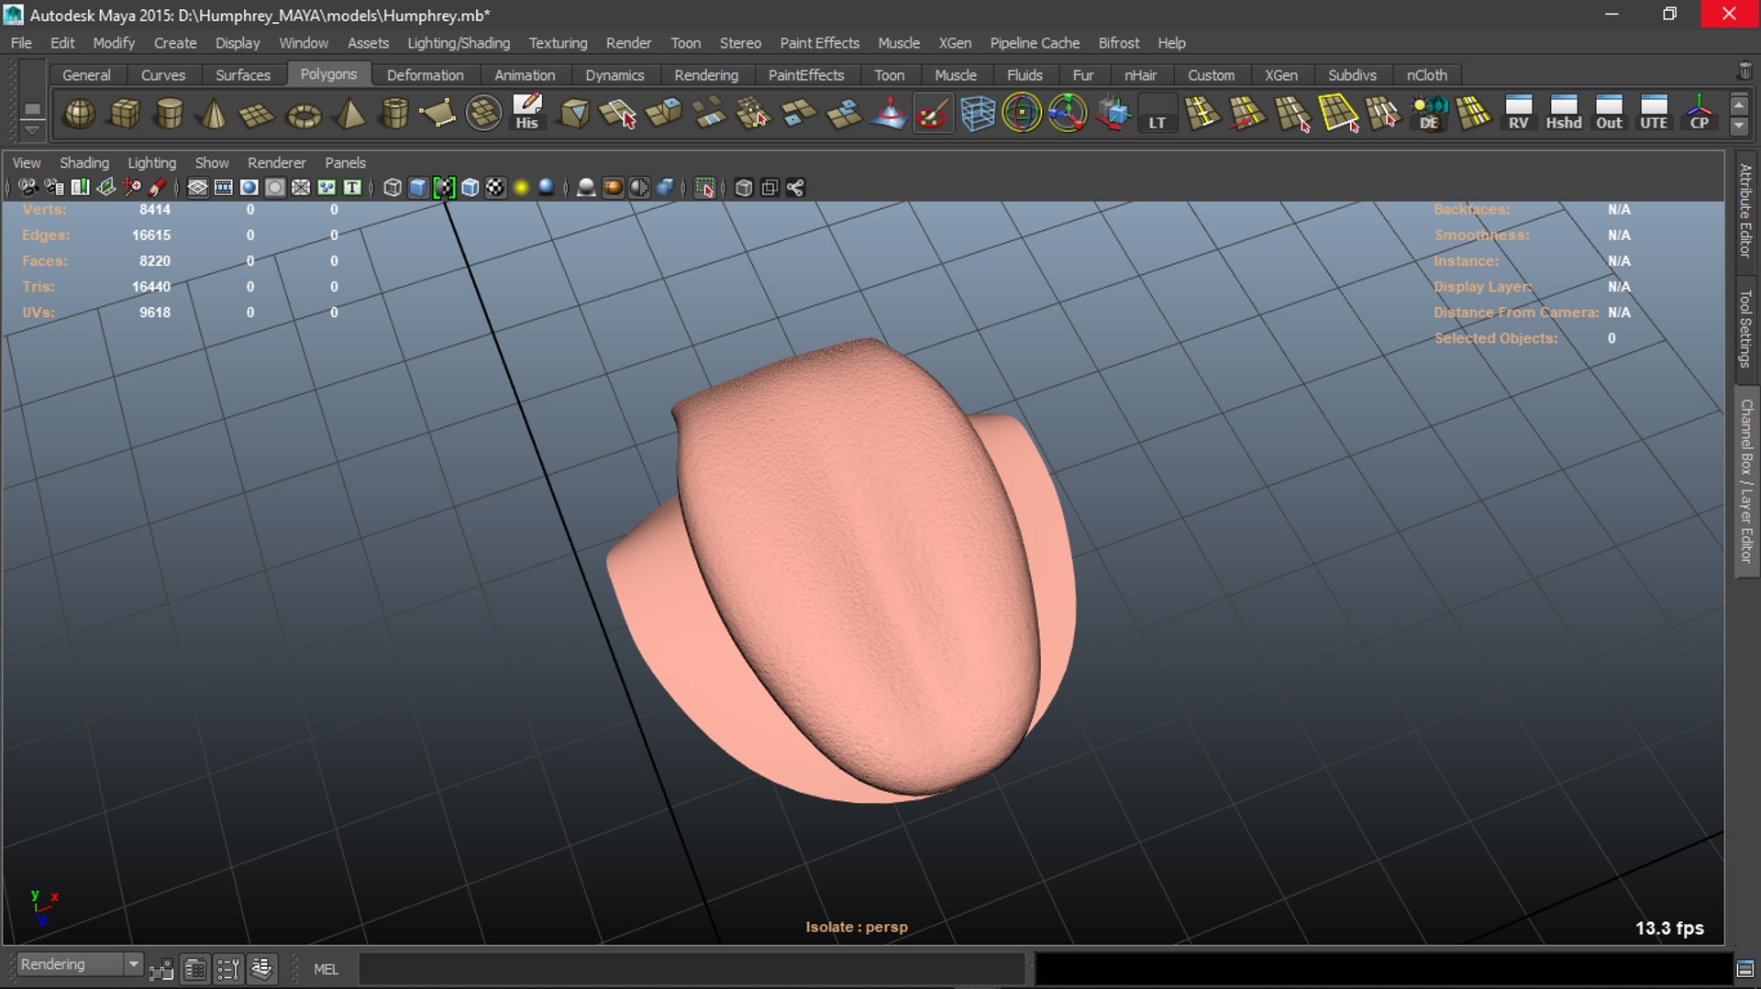1761x989 pixels.
Task: Open the Lighting/Shading menu
Action: (459, 43)
